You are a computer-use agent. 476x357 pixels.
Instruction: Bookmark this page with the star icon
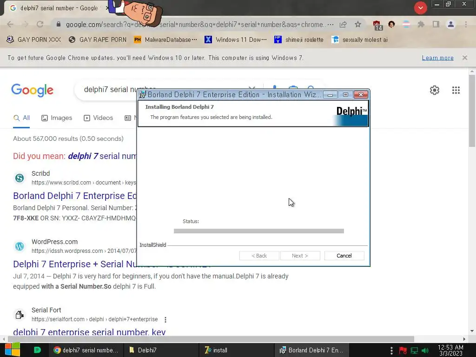[x=358, y=24]
